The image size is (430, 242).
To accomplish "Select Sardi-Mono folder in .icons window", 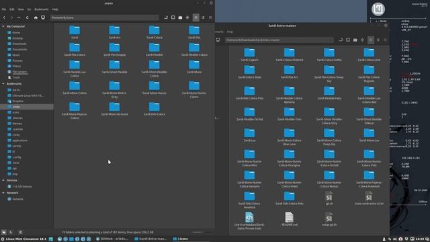I will [194, 67].
